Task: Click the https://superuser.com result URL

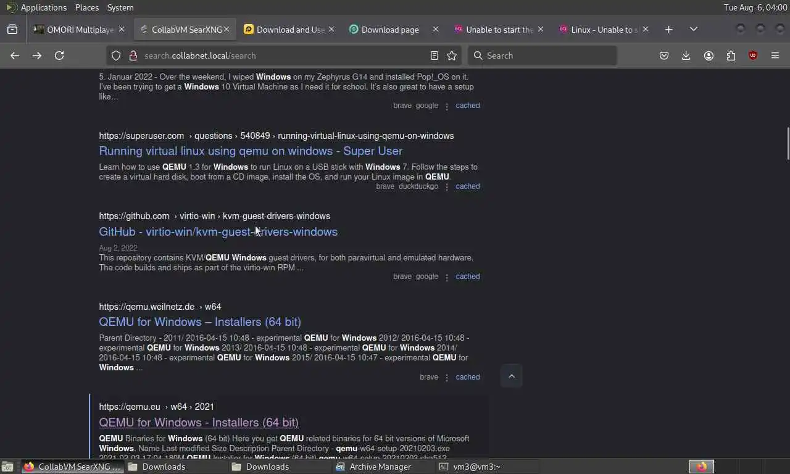Action: tap(141, 136)
